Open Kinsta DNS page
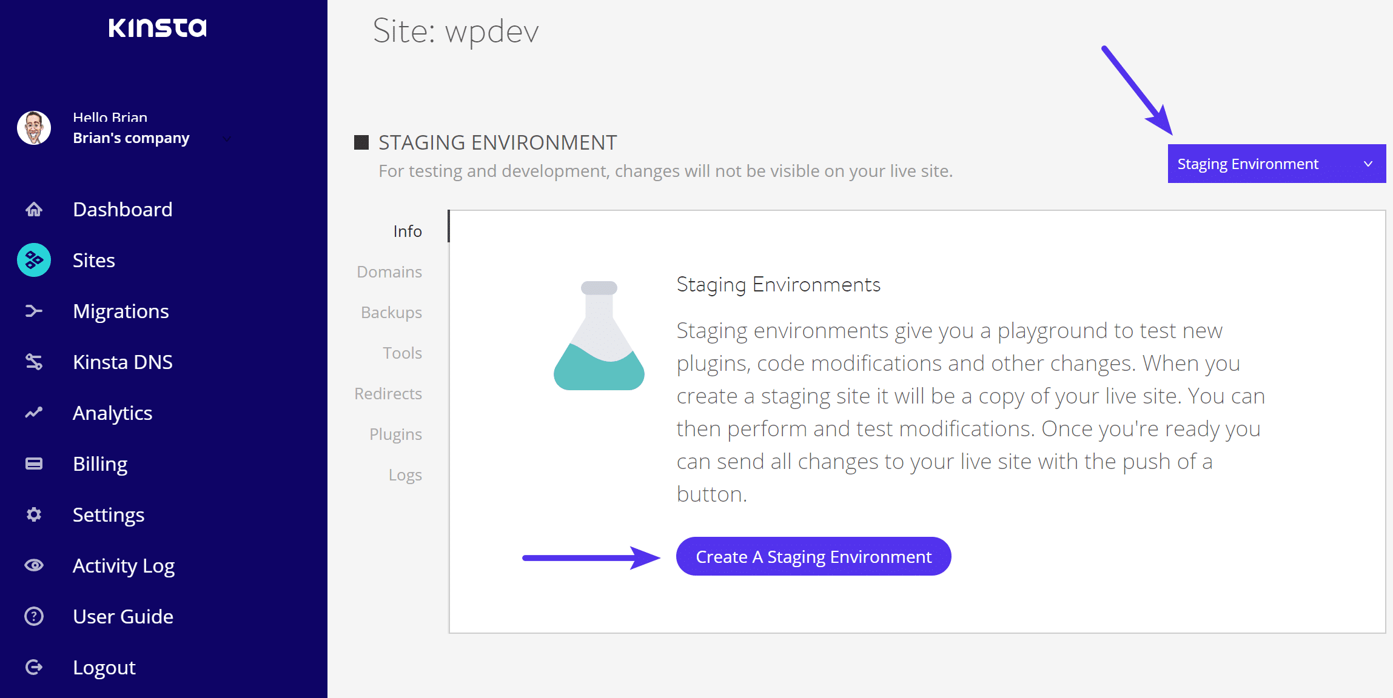Screen dimensions: 1393x698 (x=123, y=362)
